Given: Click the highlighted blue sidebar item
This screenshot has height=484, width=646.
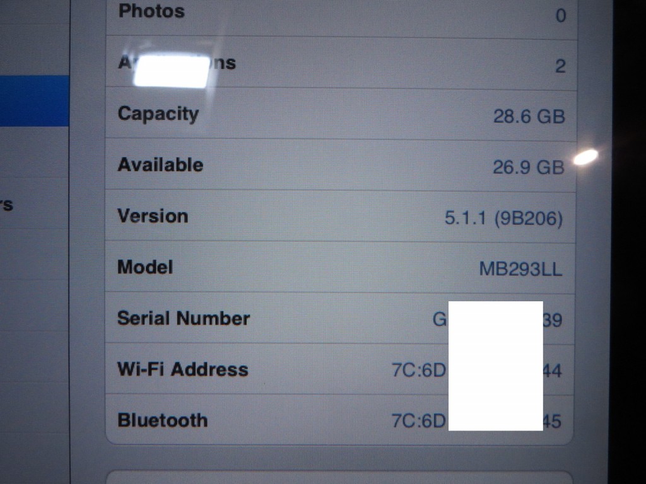Looking at the screenshot, I should [35, 101].
